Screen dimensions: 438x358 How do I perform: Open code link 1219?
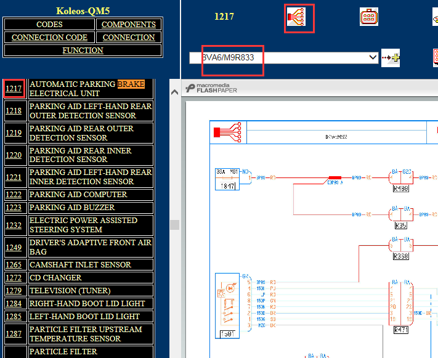coord(14,132)
